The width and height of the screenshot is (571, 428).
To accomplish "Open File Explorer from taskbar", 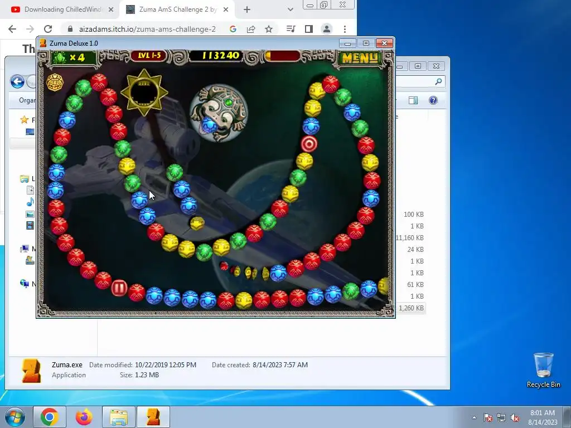I will click(x=119, y=417).
